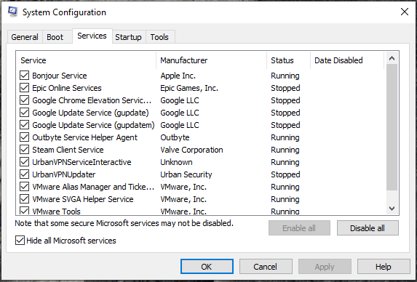Select the 'Epic Online Services' row name

pyautogui.click(x=67, y=88)
